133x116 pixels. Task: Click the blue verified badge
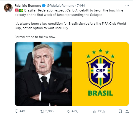point(44,6)
